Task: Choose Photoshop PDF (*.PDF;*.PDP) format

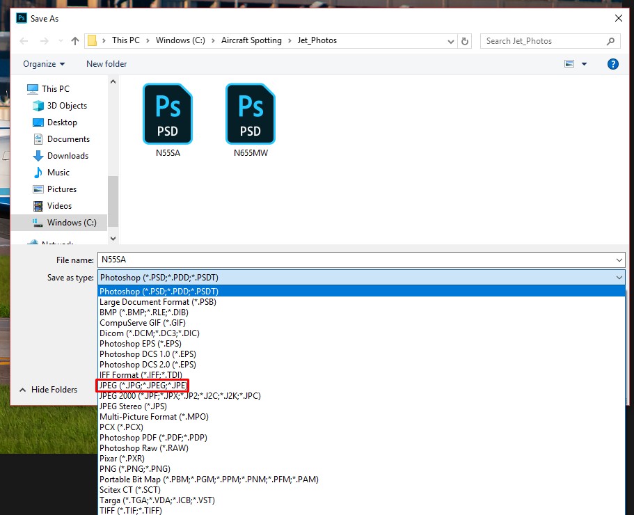Action: (x=361, y=438)
